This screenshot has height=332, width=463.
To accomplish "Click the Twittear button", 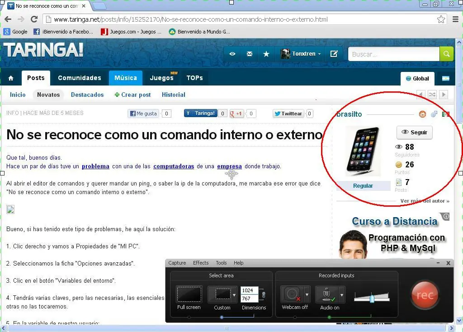I will tap(288, 114).
